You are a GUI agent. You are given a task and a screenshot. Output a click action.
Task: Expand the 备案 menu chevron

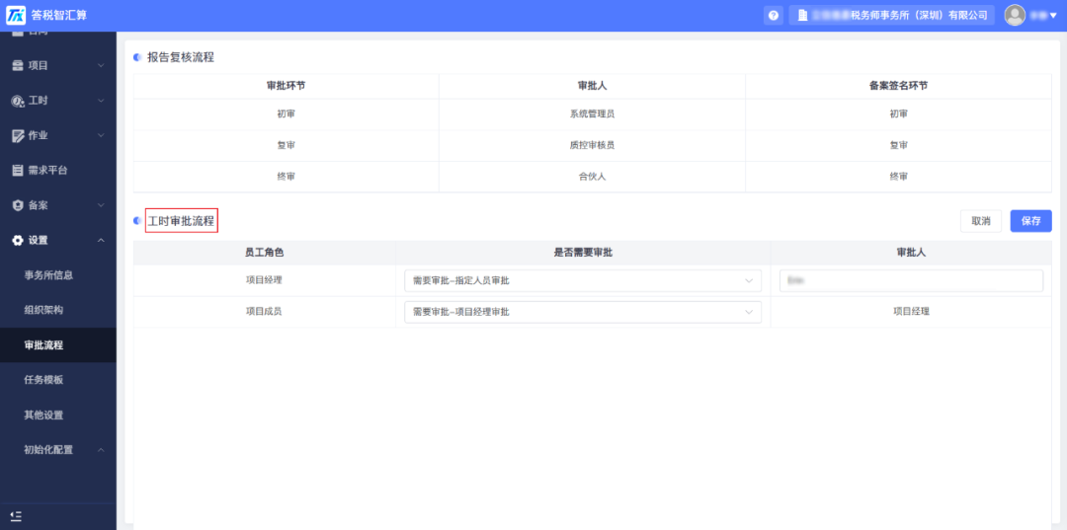click(x=101, y=205)
